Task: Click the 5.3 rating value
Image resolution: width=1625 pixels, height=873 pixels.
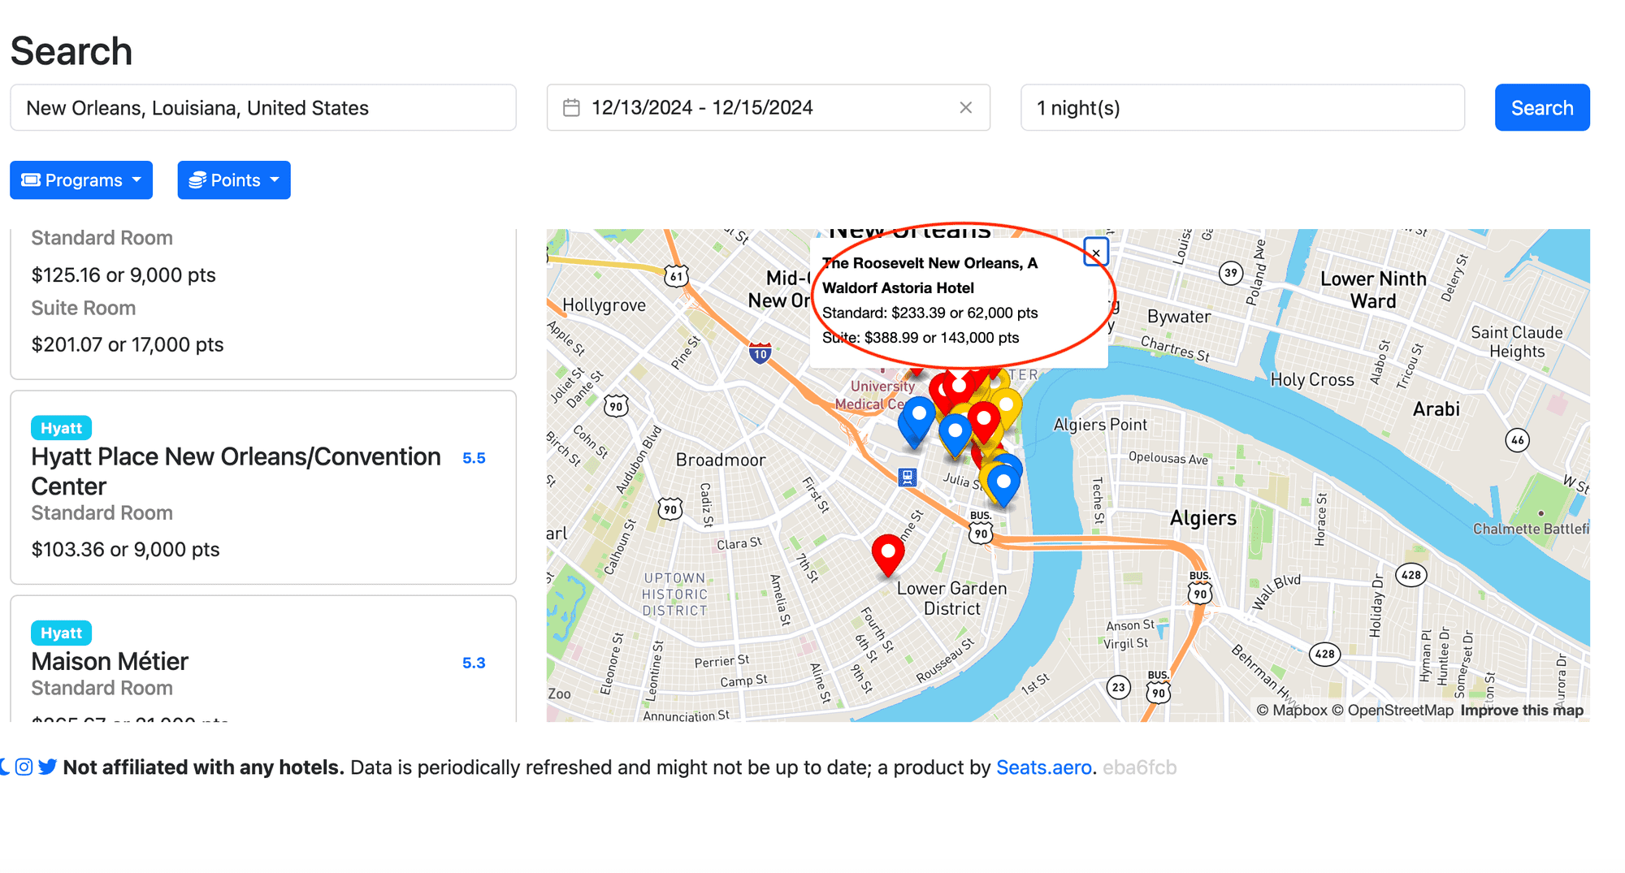Action: point(474,663)
